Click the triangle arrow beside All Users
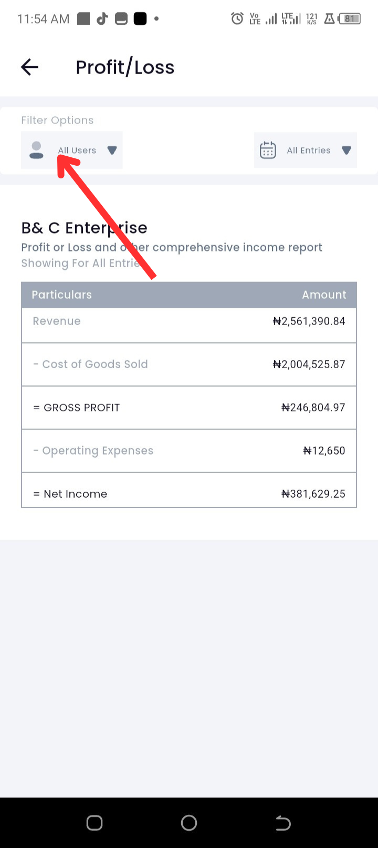Viewport: 378px width, 848px height. click(x=112, y=150)
